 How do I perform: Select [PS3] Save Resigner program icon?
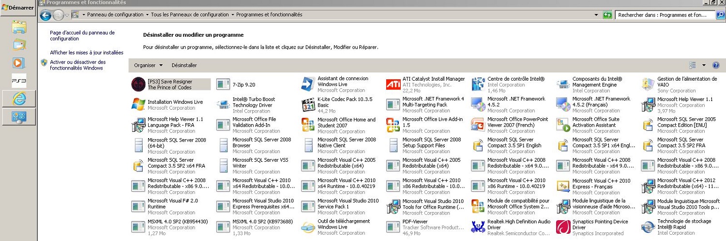[138, 84]
